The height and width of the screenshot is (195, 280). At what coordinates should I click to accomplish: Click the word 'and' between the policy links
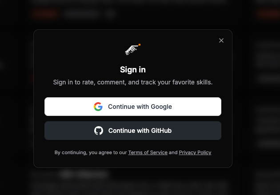pyautogui.click(x=173, y=152)
